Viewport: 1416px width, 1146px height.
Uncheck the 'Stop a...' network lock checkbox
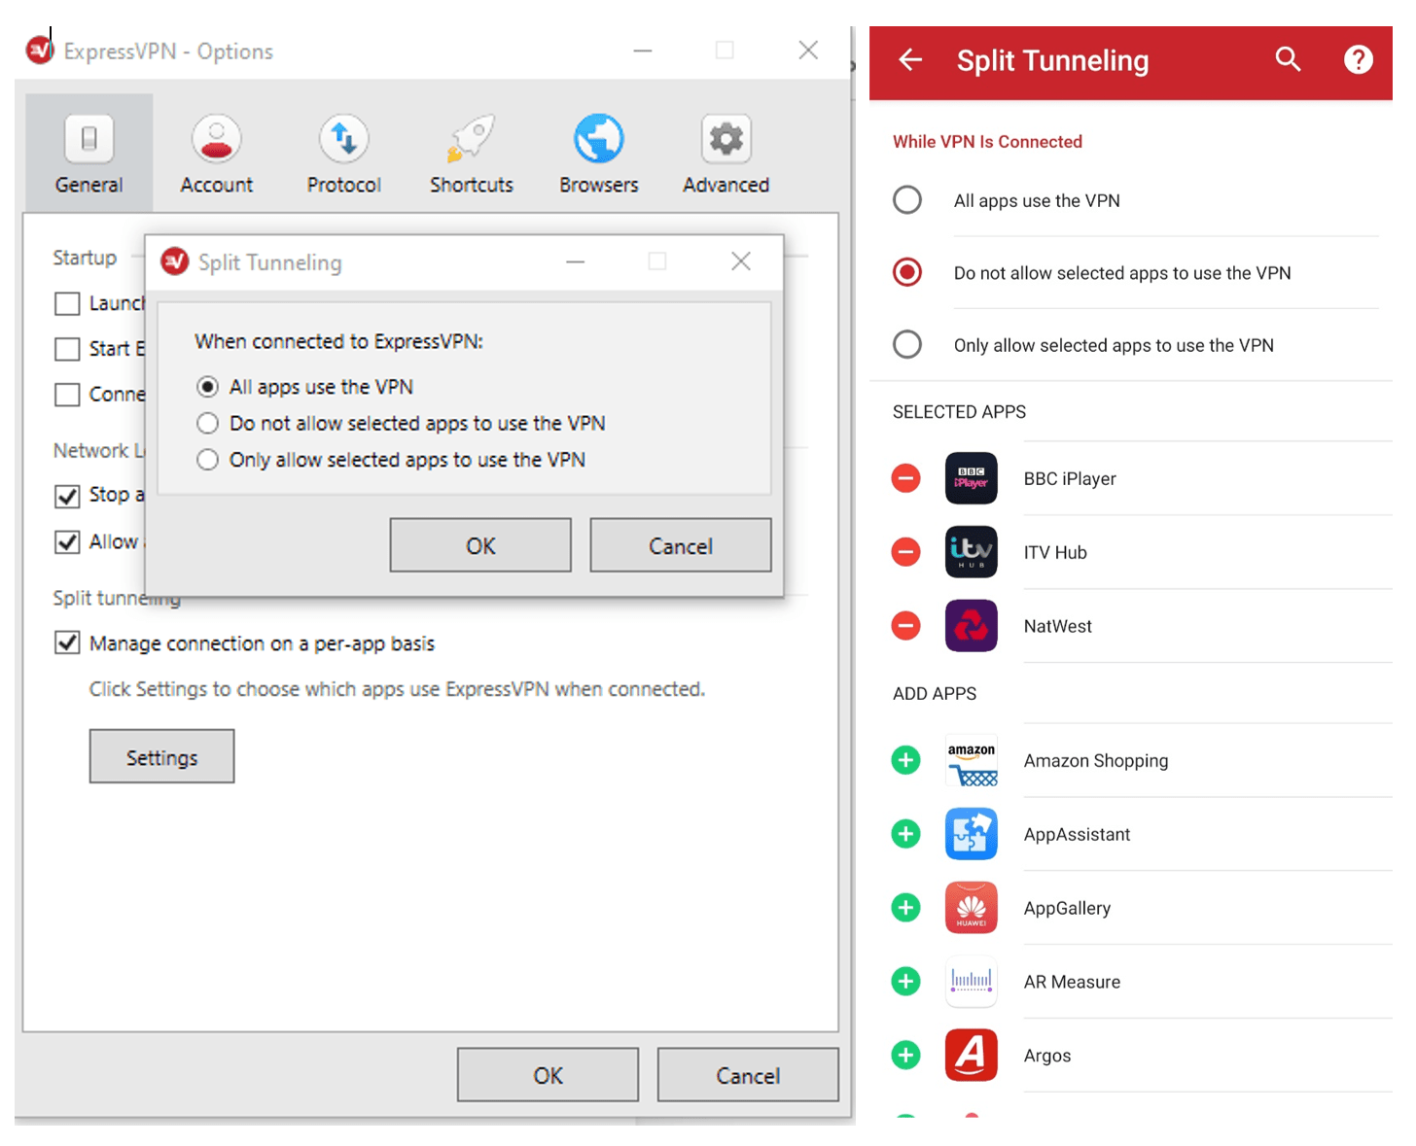click(x=67, y=496)
